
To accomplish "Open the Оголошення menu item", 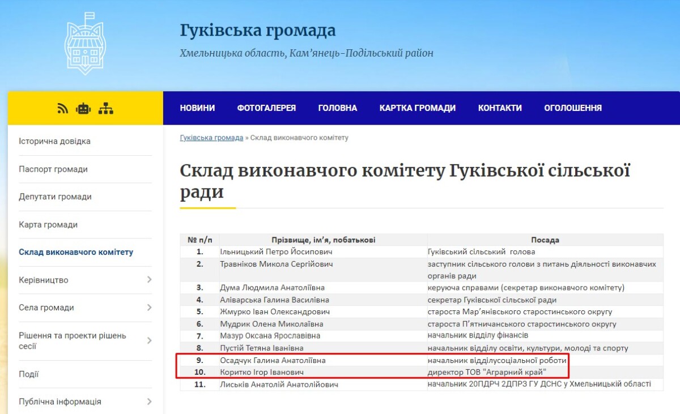I will (x=572, y=108).
